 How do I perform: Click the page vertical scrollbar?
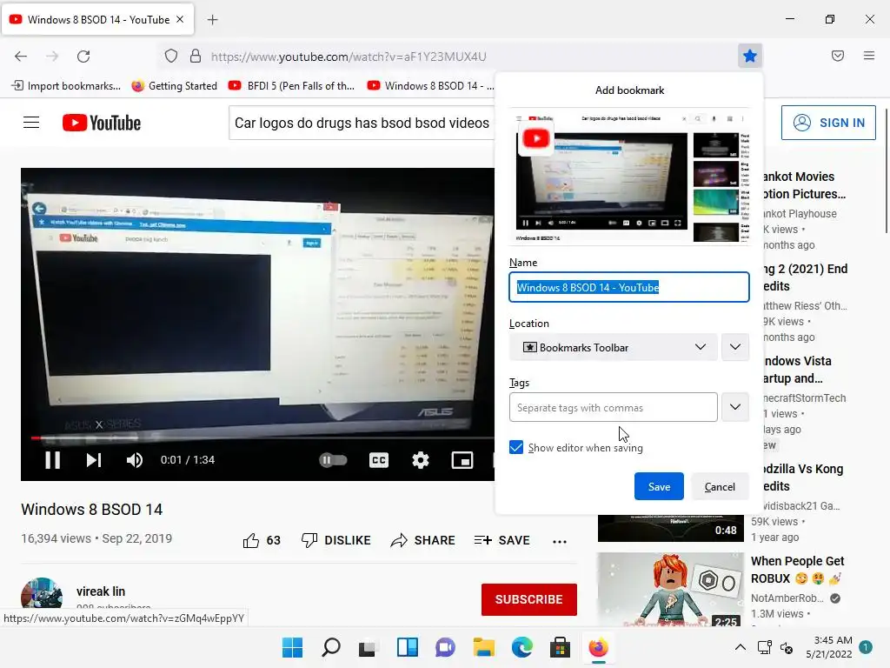point(886,170)
